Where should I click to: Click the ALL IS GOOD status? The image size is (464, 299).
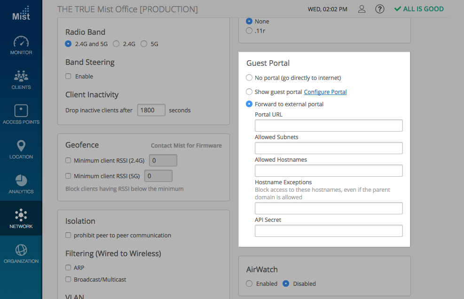point(419,9)
